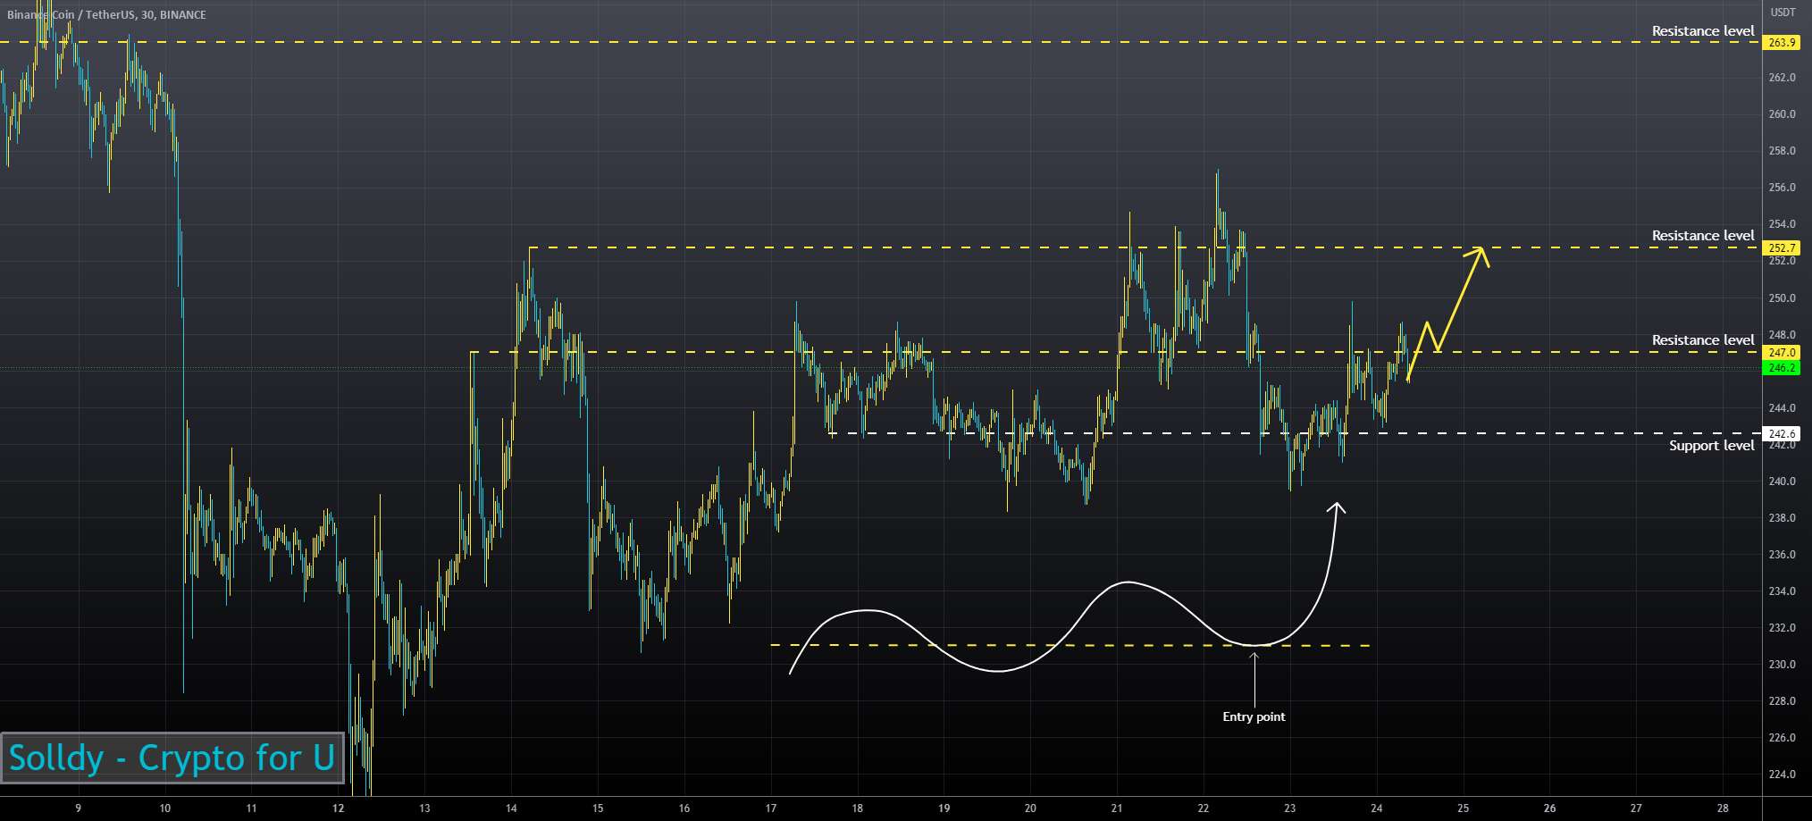Click the 254.0 value on price axis
The width and height of the screenshot is (1812, 821).
1782,224
